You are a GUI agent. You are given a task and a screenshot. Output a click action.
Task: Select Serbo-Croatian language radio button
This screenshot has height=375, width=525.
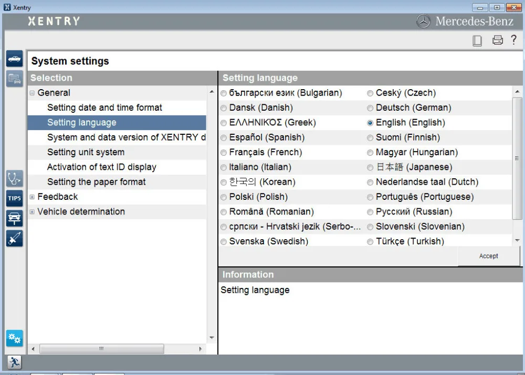click(224, 227)
